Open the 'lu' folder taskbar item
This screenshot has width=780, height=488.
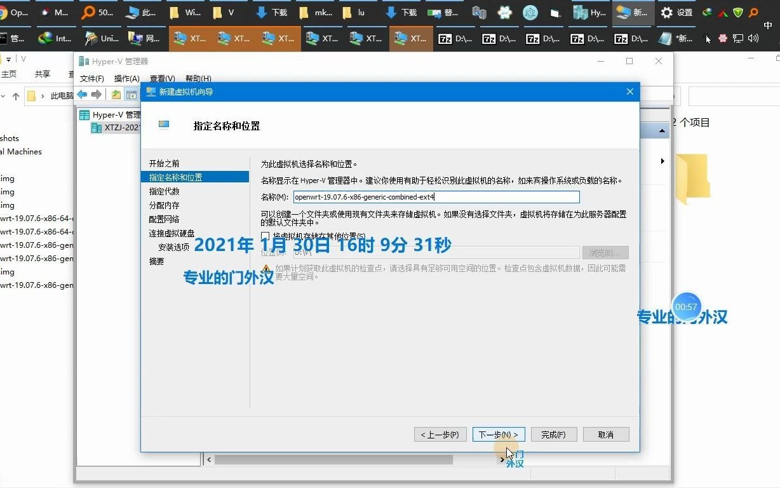point(358,13)
